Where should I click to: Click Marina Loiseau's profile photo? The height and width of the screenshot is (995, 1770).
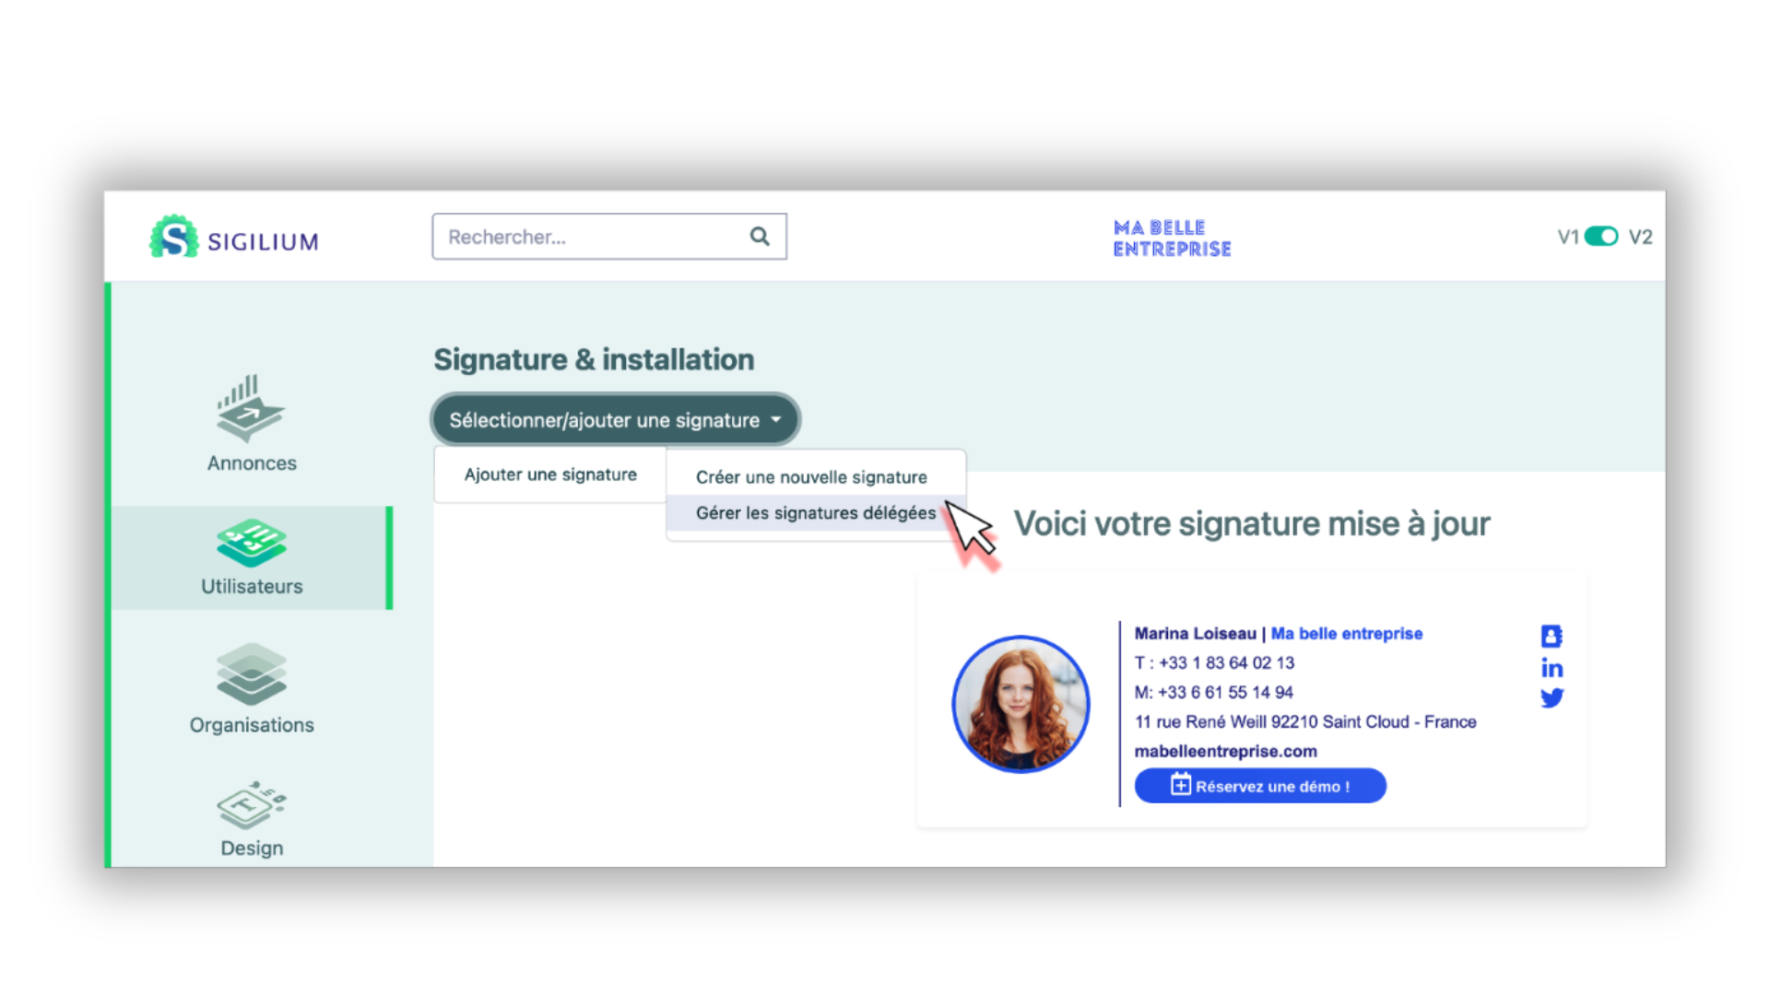(1021, 705)
